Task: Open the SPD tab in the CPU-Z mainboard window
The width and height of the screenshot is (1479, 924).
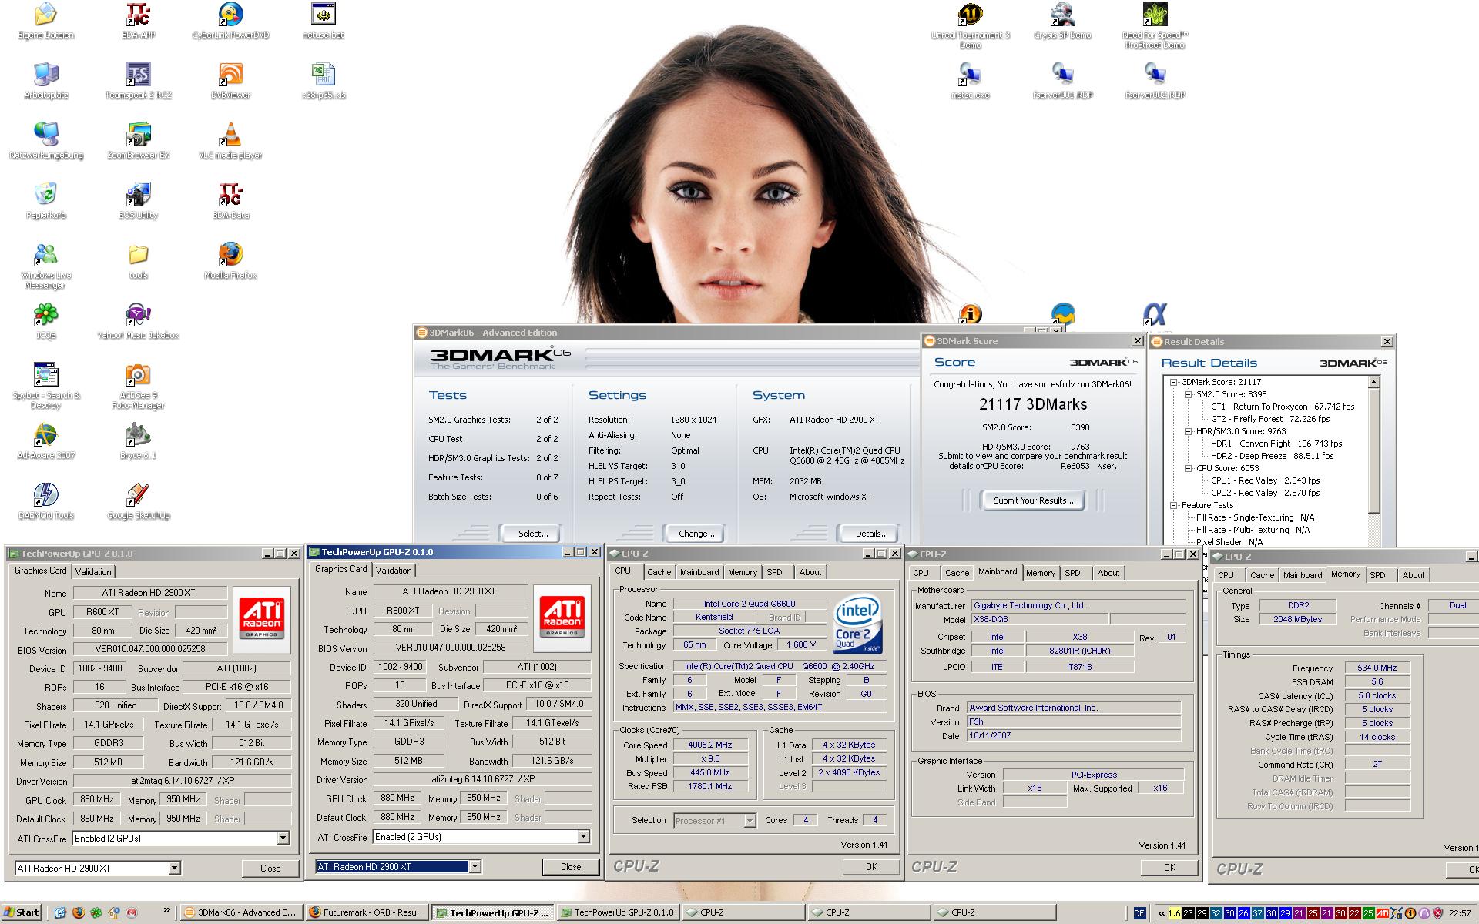Action: 1072,573
